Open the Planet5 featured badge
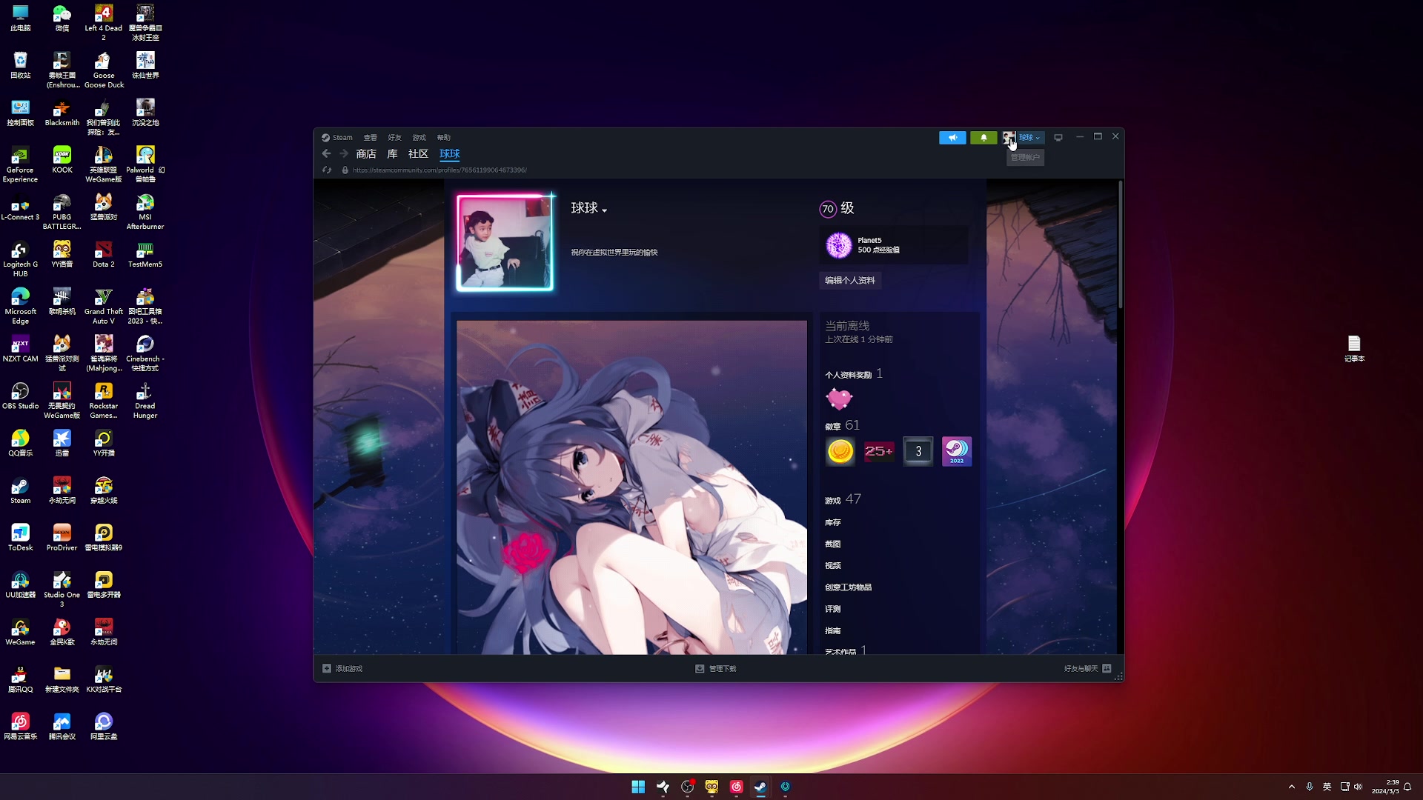 click(894, 245)
